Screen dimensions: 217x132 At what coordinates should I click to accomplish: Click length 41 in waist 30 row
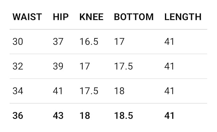(x=169, y=41)
